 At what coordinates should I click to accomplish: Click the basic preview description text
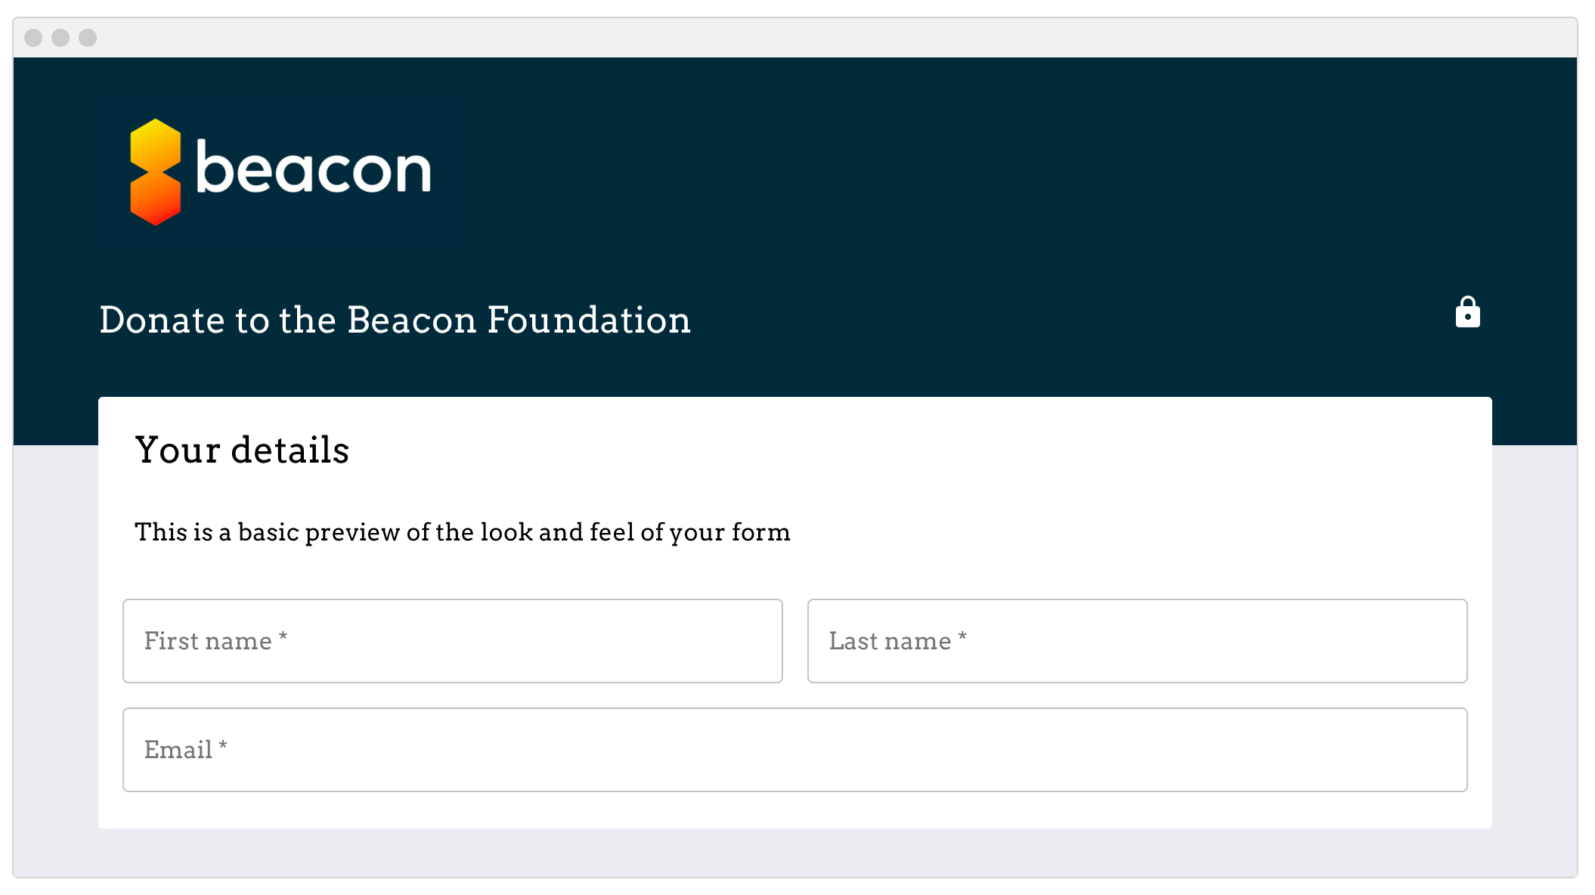click(462, 532)
